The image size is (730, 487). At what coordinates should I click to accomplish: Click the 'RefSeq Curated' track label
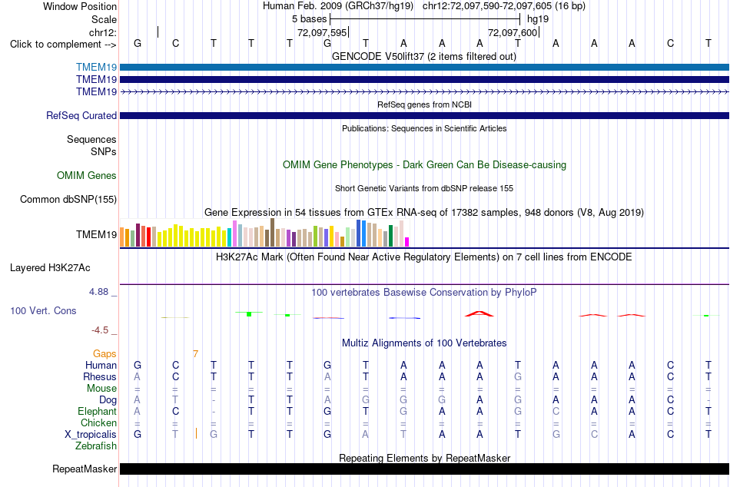coord(81,115)
